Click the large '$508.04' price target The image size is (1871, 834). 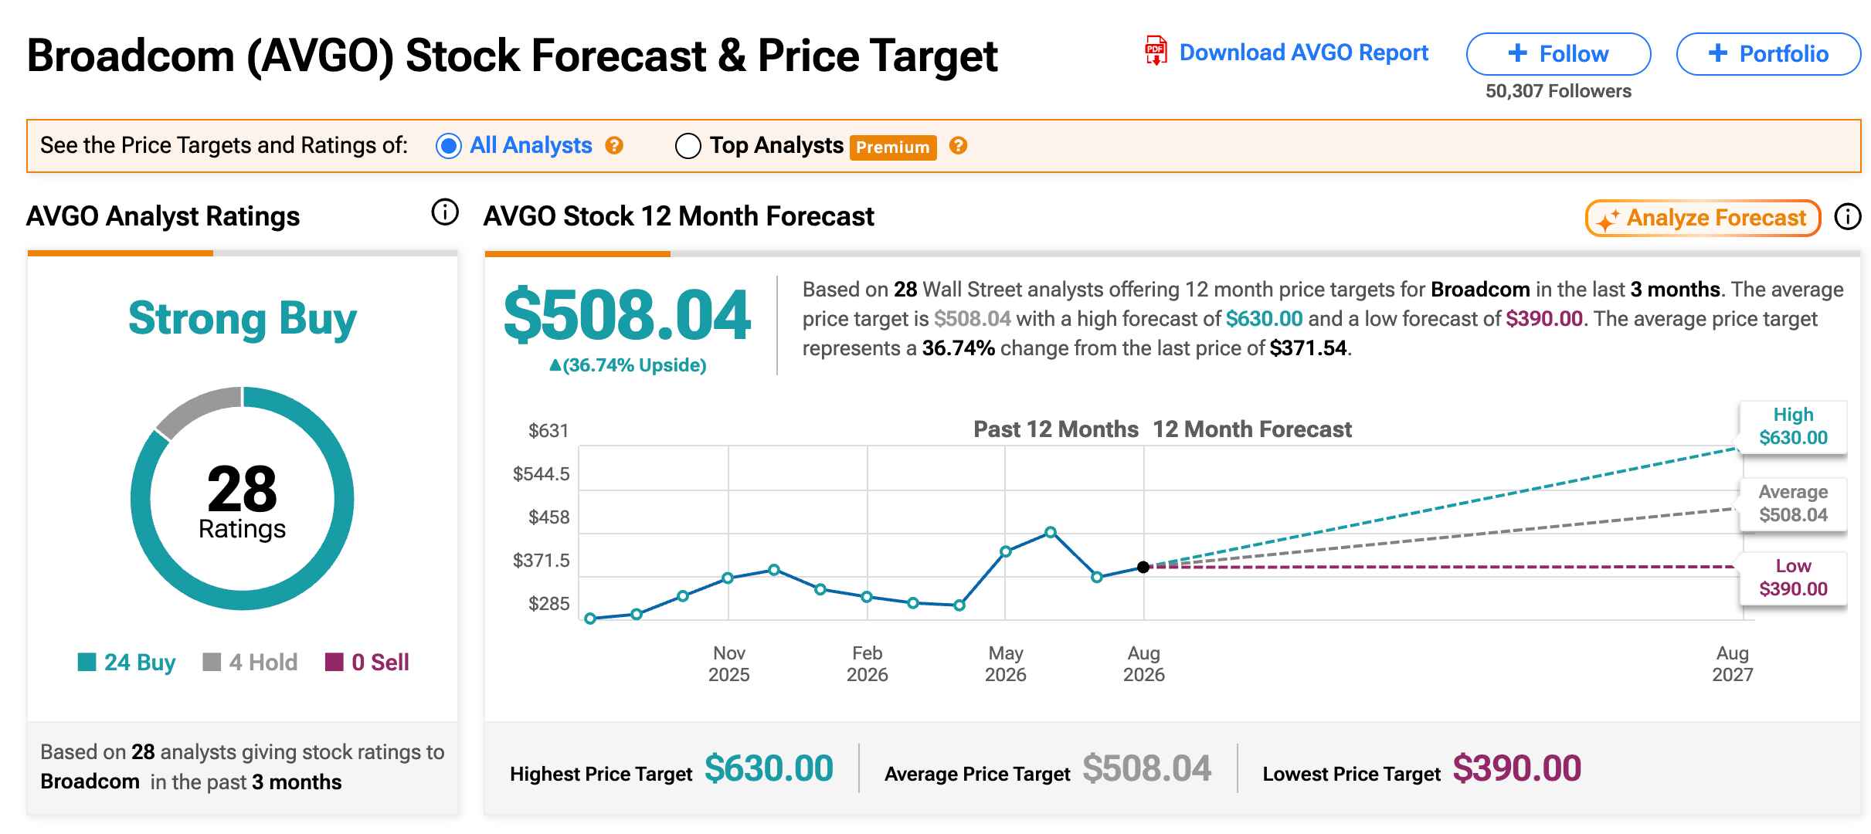tap(626, 315)
